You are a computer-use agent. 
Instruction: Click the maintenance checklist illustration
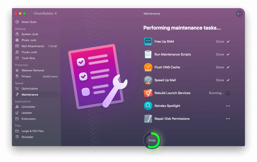click(98, 77)
